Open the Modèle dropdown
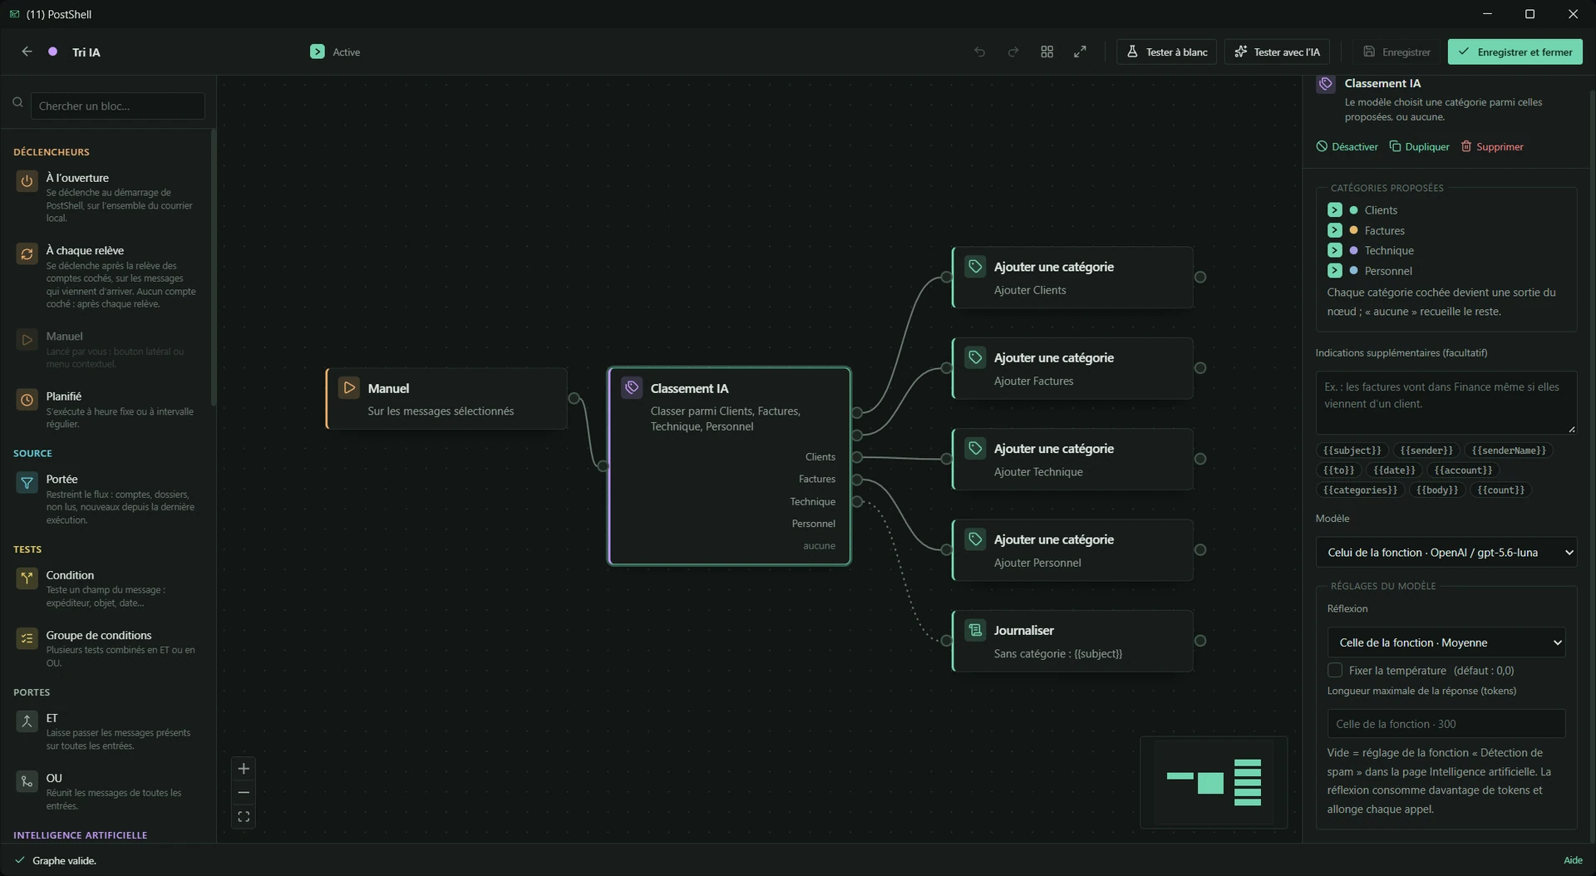The height and width of the screenshot is (876, 1596). point(1446,553)
